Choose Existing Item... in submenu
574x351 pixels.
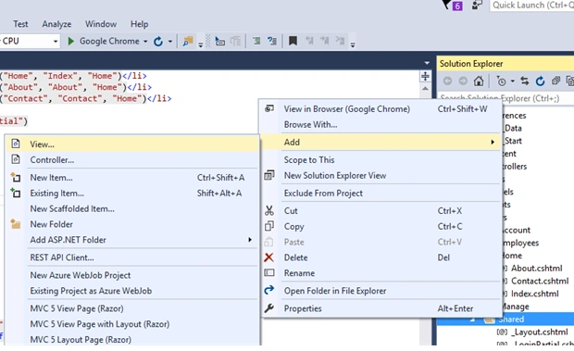coord(132,194)
